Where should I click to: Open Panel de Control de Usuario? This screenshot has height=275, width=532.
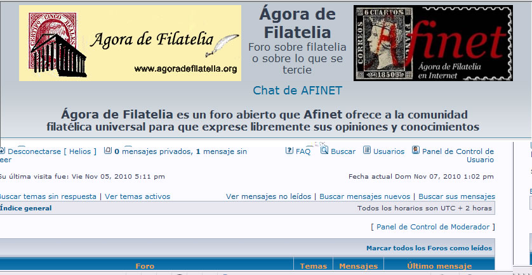(x=458, y=155)
